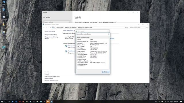The height and width of the screenshot is (103, 184).
Task: Show hidden system tray icons
Action: [159, 102]
